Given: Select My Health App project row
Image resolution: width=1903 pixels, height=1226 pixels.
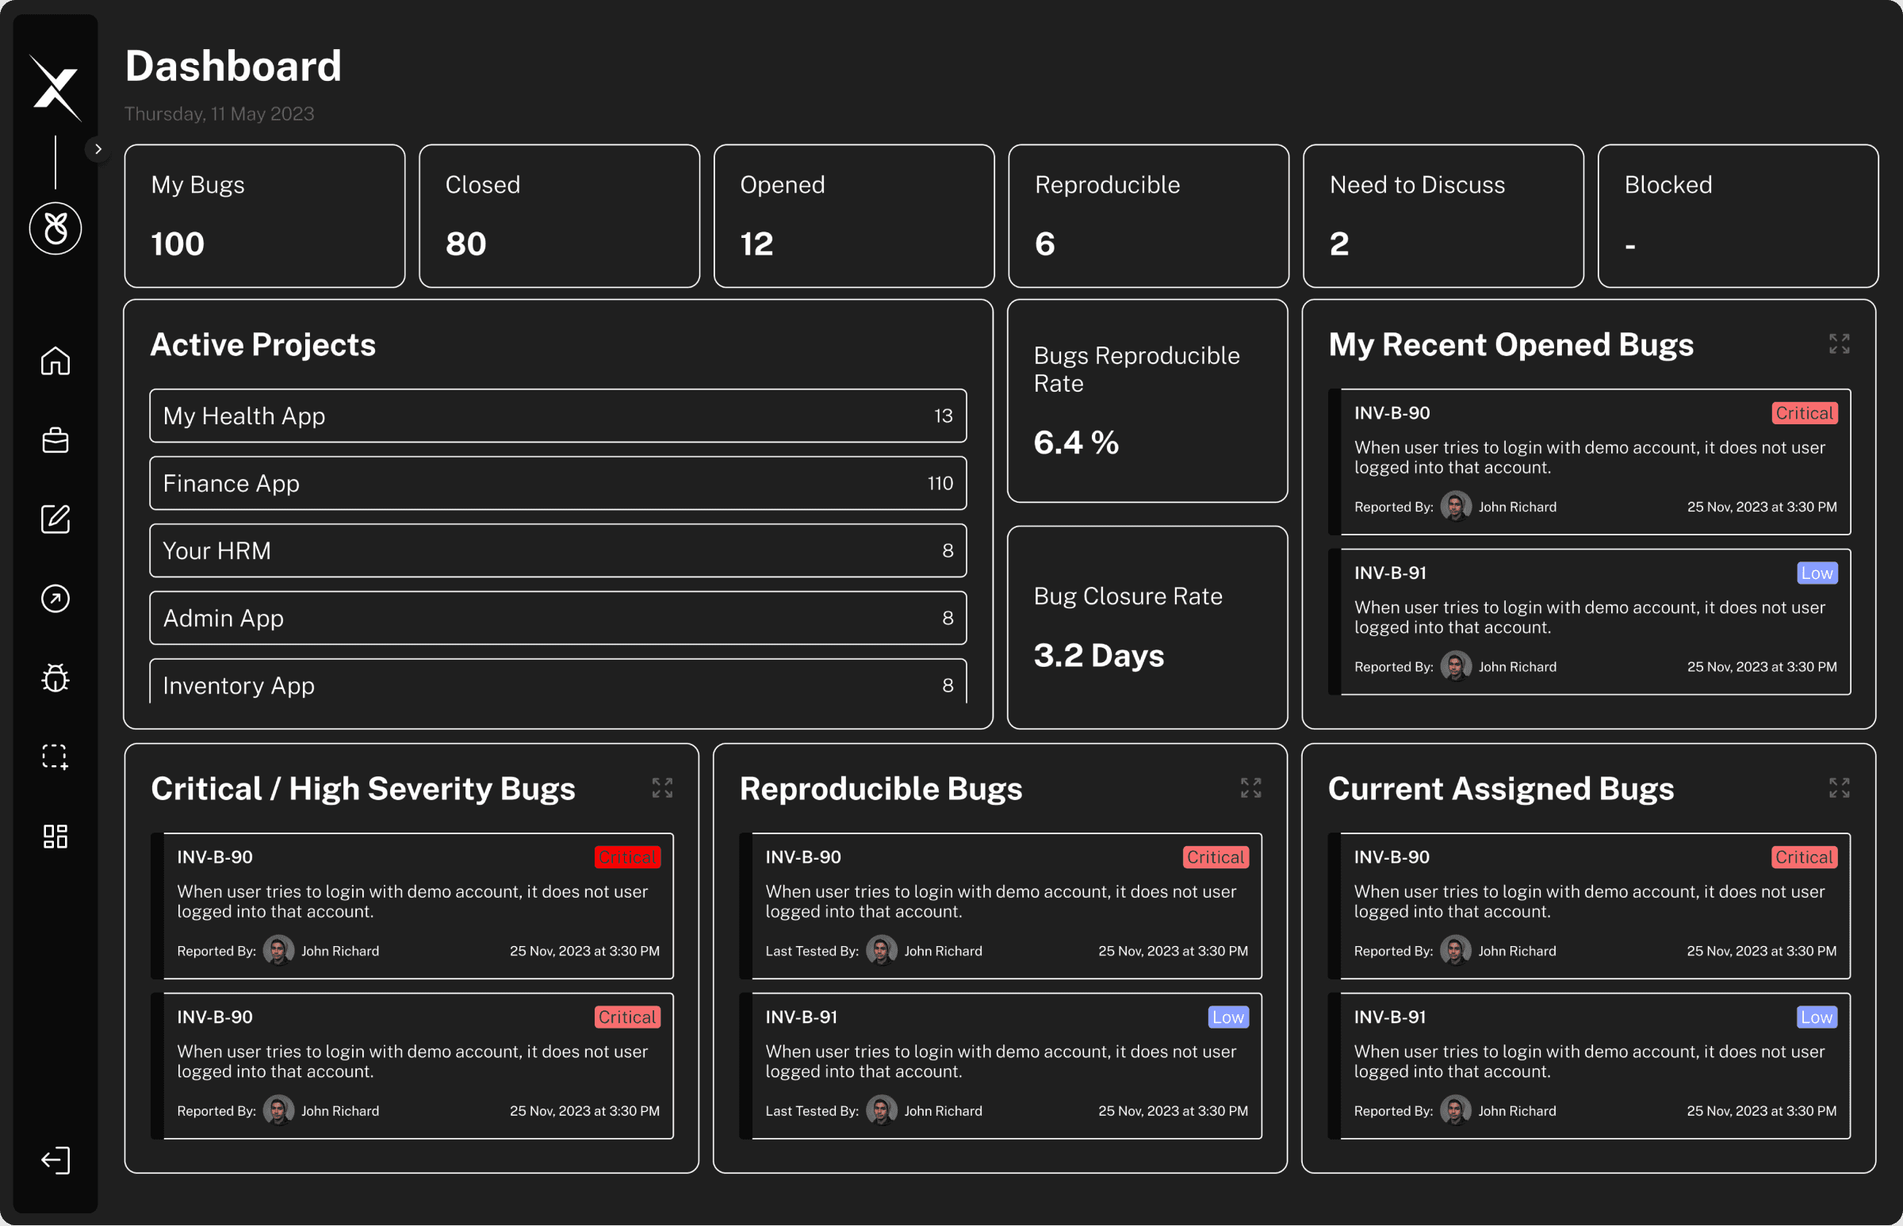Looking at the screenshot, I should pos(558,416).
